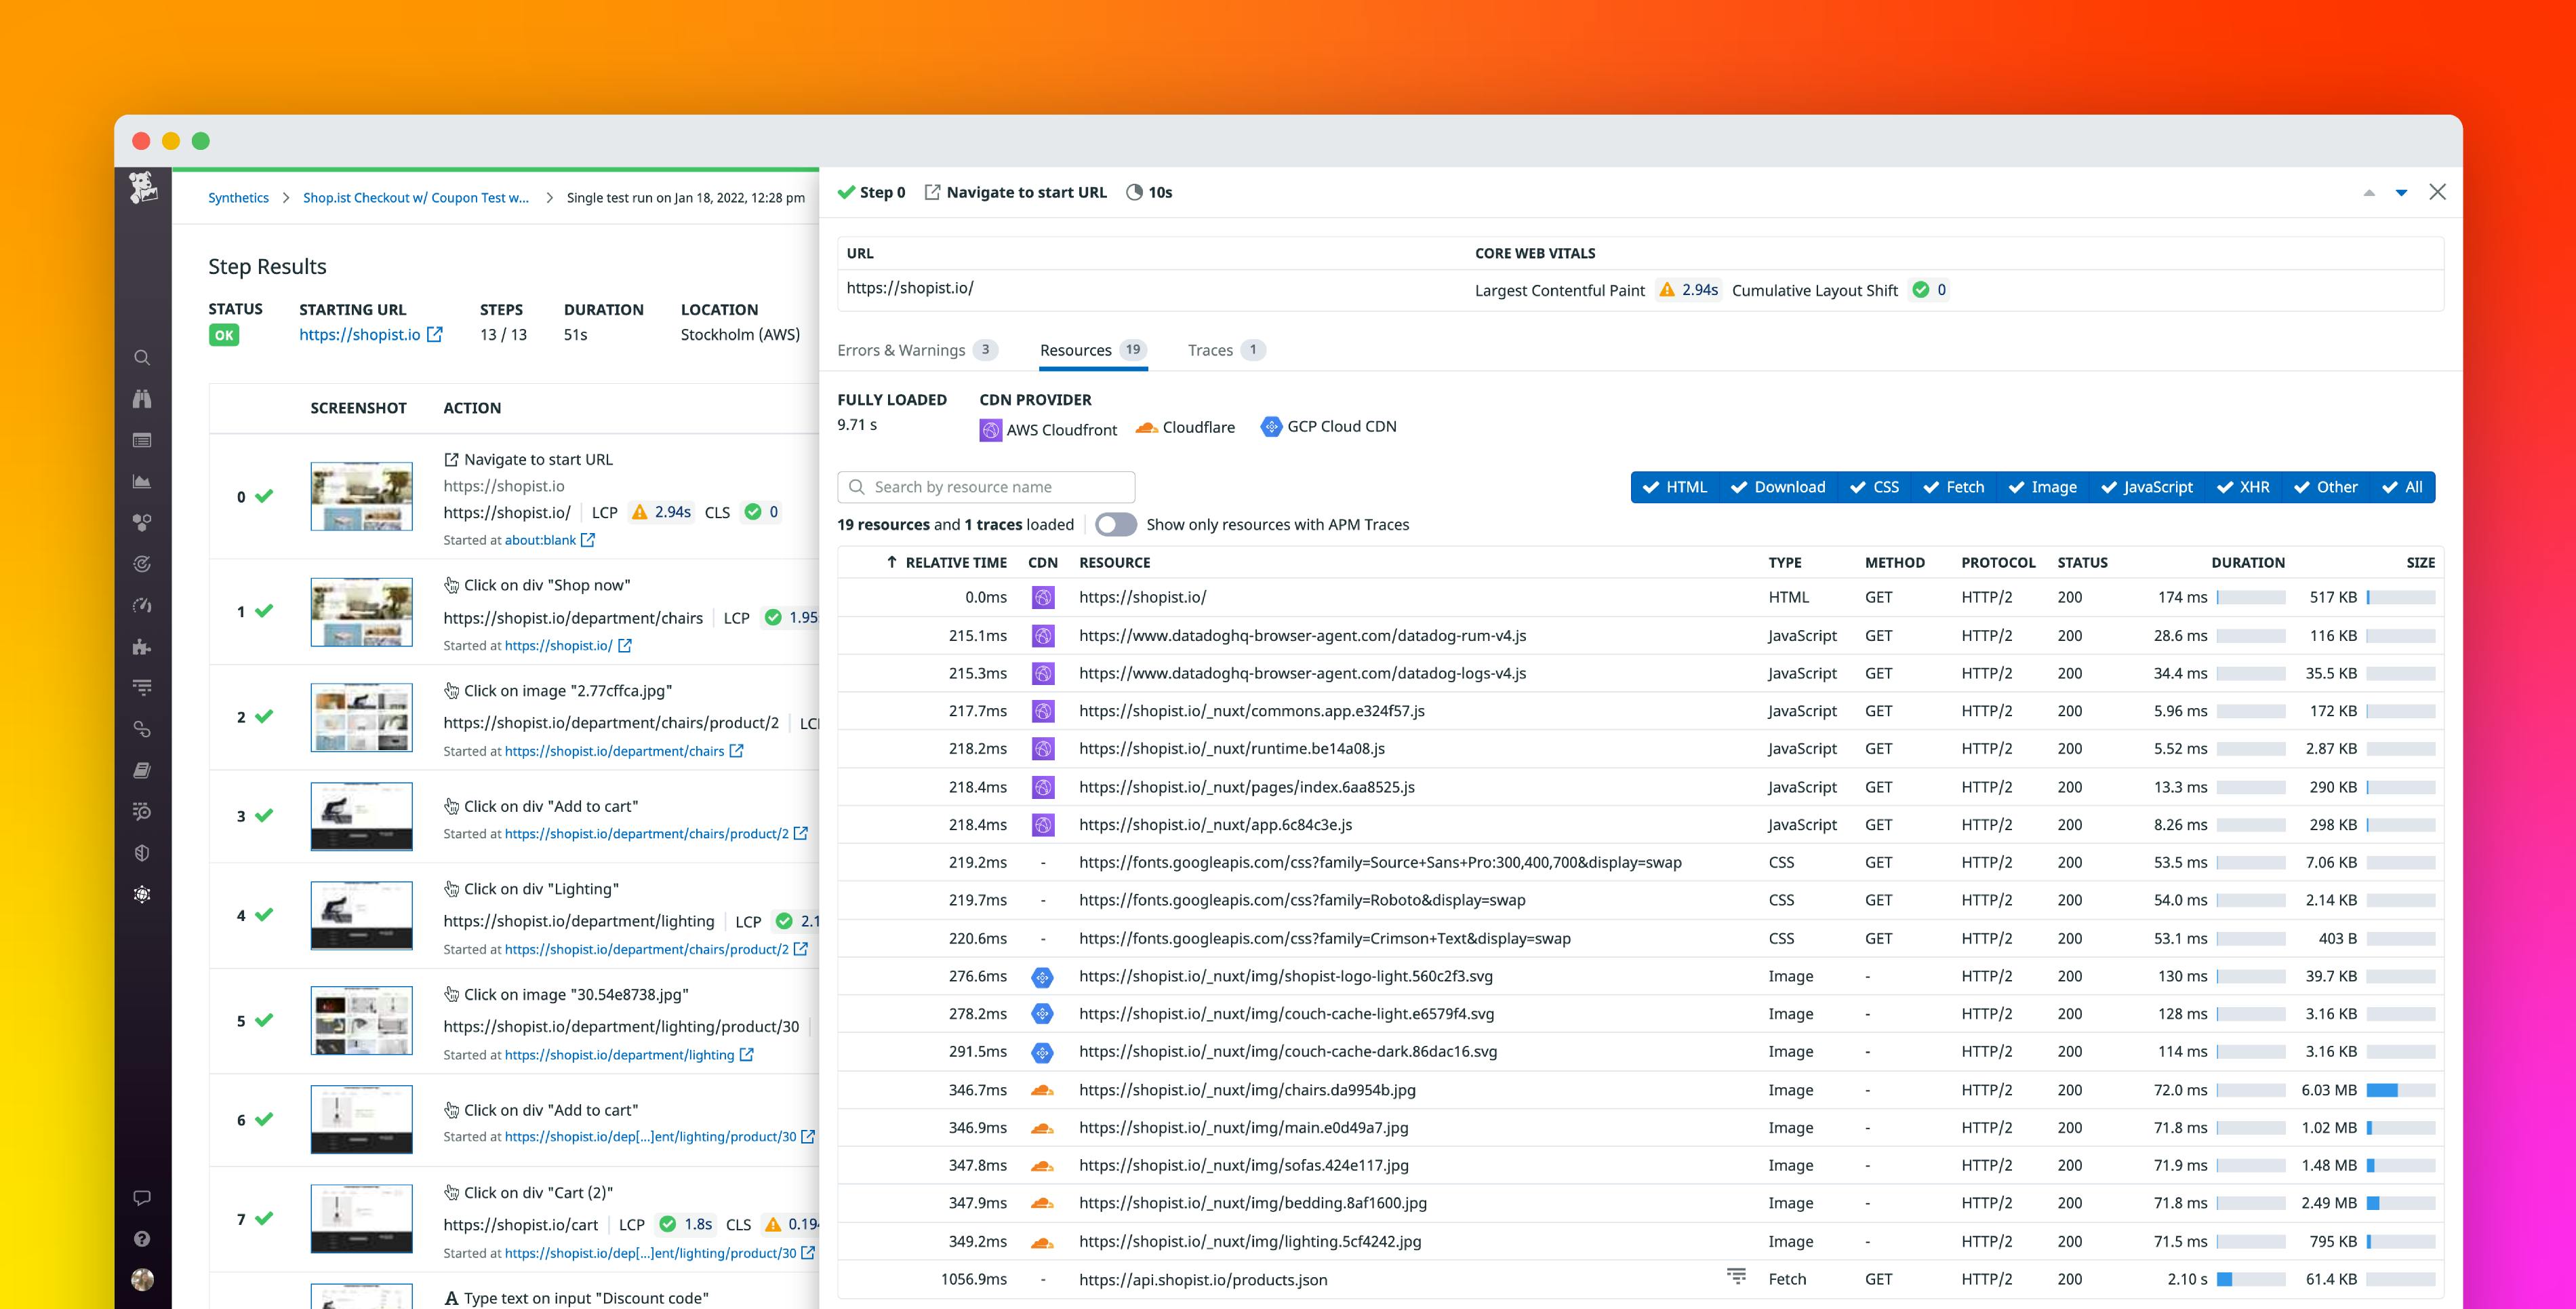Image resolution: width=2576 pixels, height=1309 pixels.
Task: Click the GCP Cloud CDN provider icon
Action: 1272,427
